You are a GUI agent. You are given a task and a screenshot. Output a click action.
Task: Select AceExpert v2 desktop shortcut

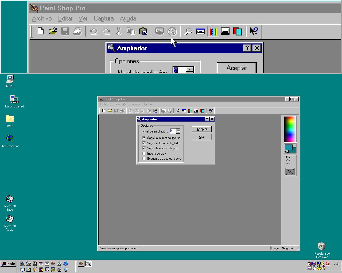(x=10, y=141)
